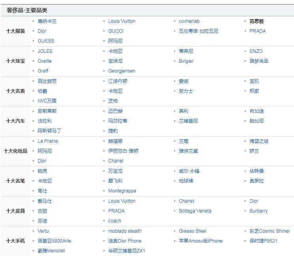
Task: Open the 犀飞利 link
Action: (115, 181)
